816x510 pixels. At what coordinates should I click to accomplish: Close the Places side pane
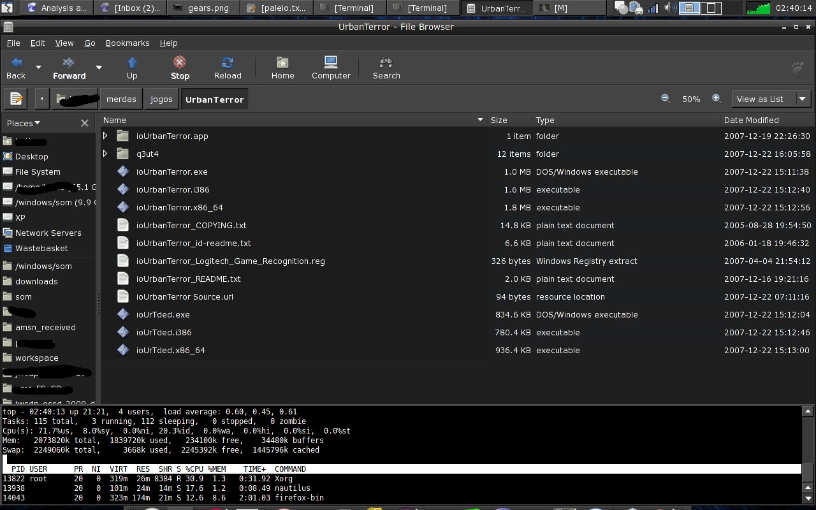(85, 123)
